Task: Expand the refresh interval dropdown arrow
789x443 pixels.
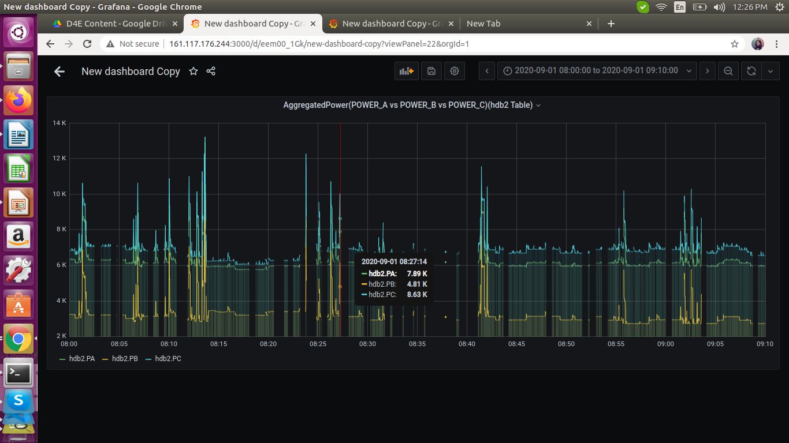Action: coord(771,71)
